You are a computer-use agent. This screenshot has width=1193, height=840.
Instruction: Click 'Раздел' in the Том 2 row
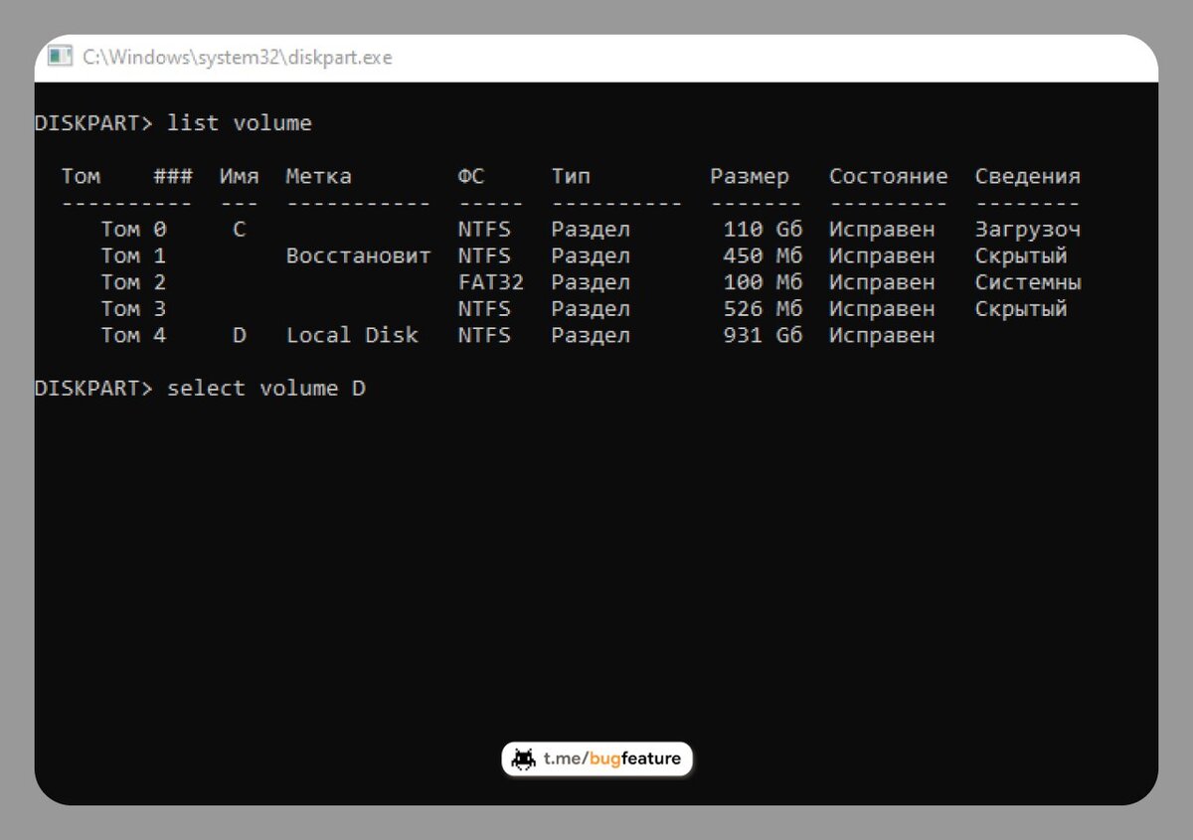coord(591,282)
